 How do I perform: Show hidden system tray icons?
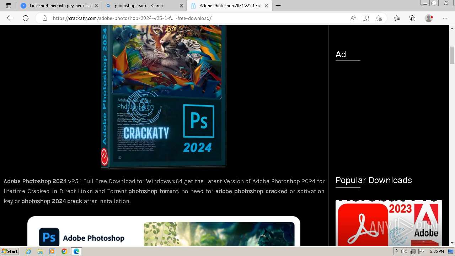396,251
